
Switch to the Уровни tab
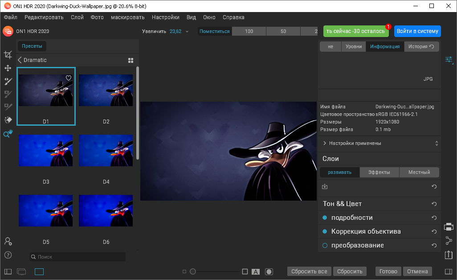coord(354,47)
